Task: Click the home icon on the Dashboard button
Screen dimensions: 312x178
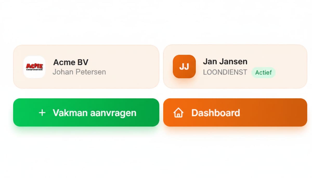Action: click(x=179, y=113)
